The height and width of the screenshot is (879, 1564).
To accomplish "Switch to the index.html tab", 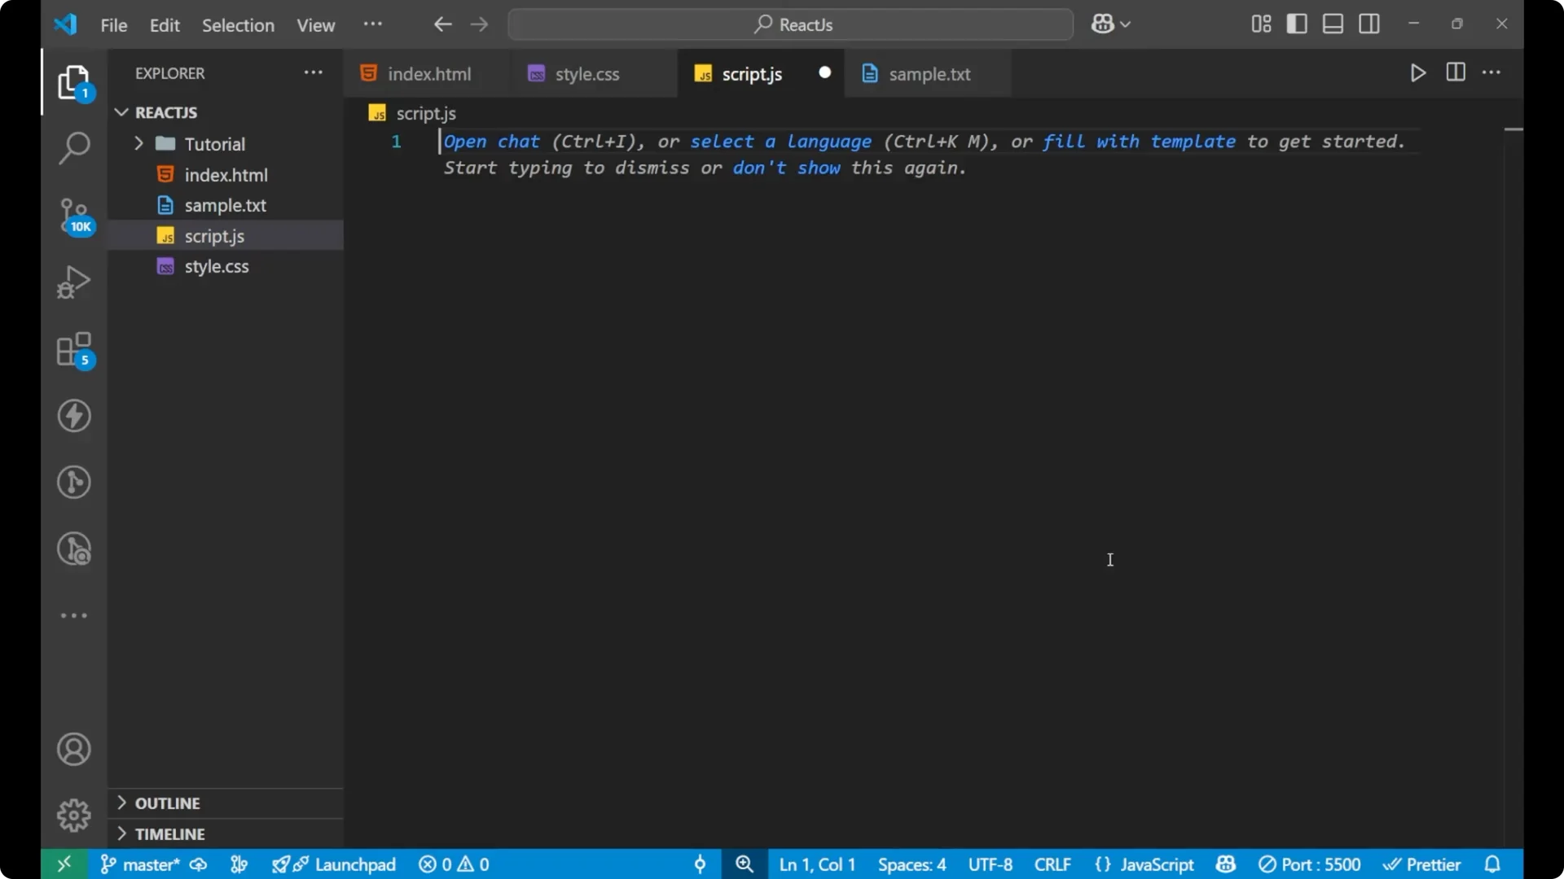I will click(428, 74).
